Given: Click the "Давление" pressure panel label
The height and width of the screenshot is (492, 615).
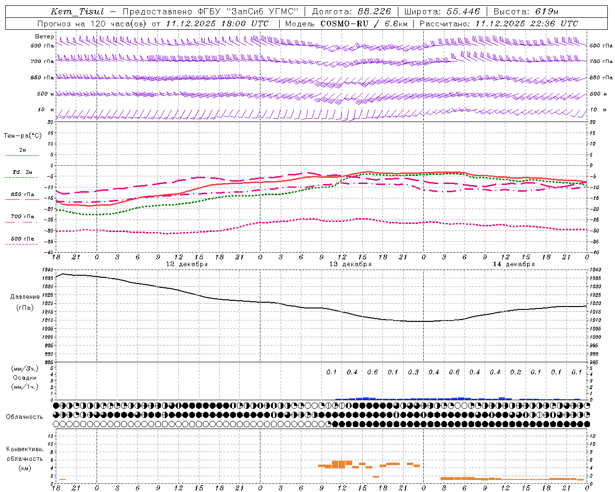Looking at the screenshot, I should 25,297.
